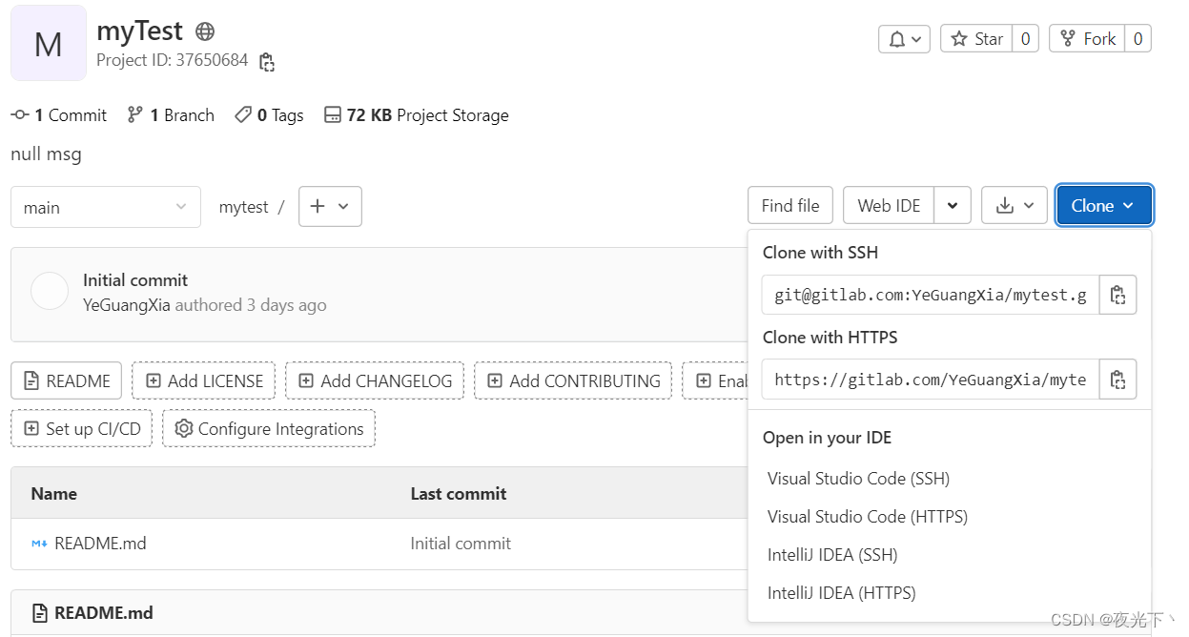
Task: Star the myTest project
Action: tap(976, 39)
